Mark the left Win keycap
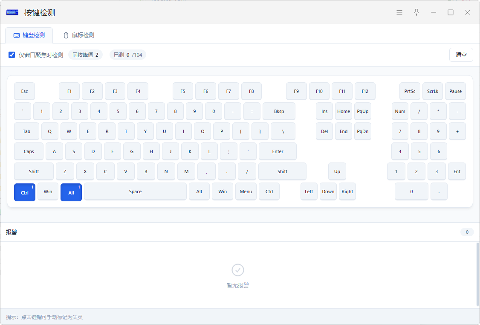The width and height of the screenshot is (480, 325). coord(48,192)
